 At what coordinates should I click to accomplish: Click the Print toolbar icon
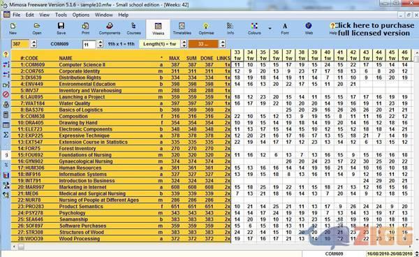click(85, 29)
